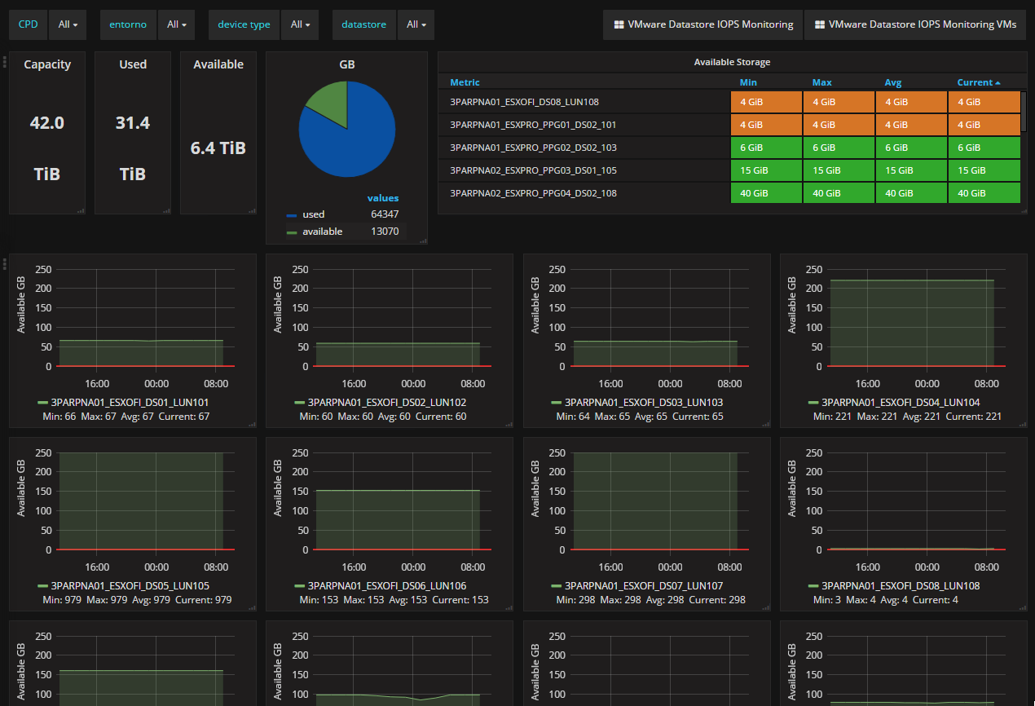
Task: Click dashboard icon on IOPS Monitoring VMs link
Action: pyautogui.click(x=820, y=24)
